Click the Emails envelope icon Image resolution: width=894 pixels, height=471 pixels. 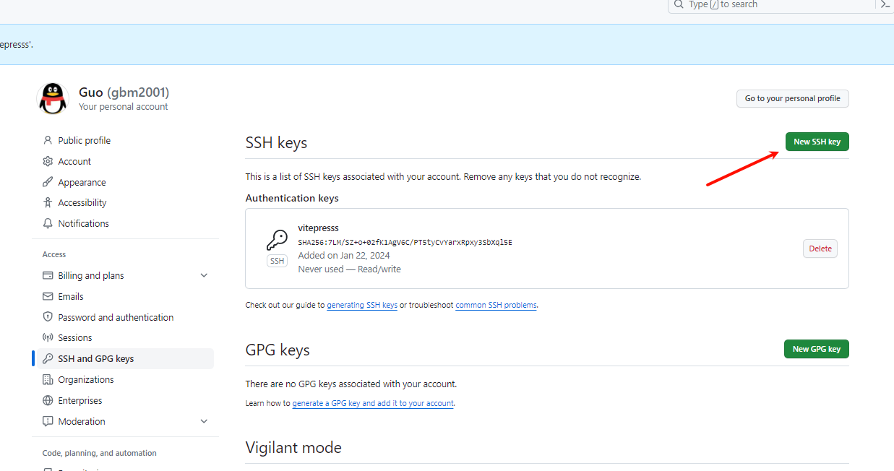coord(47,296)
